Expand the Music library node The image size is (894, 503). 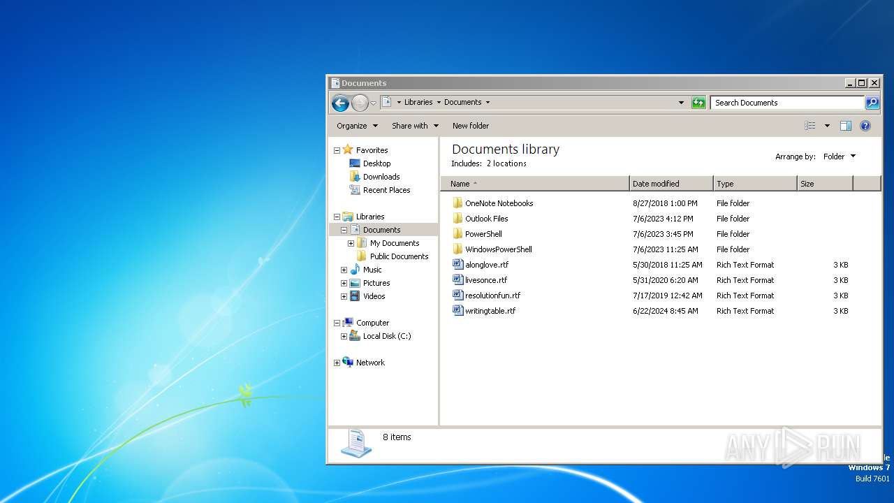pyautogui.click(x=344, y=270)
